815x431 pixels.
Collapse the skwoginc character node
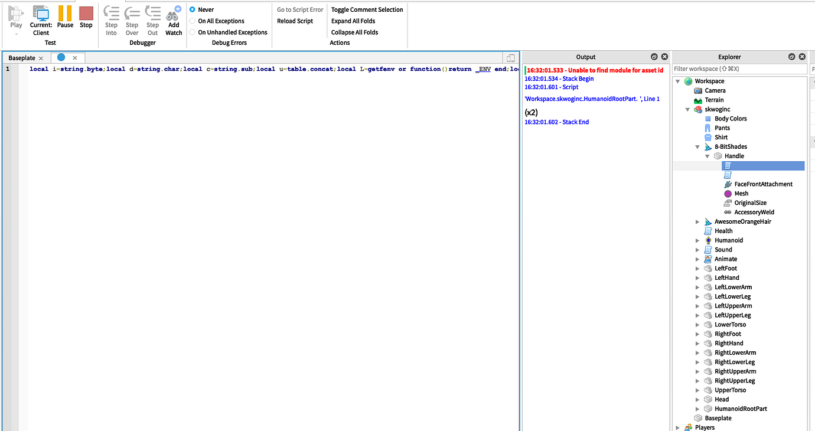[x=688, y=109]
